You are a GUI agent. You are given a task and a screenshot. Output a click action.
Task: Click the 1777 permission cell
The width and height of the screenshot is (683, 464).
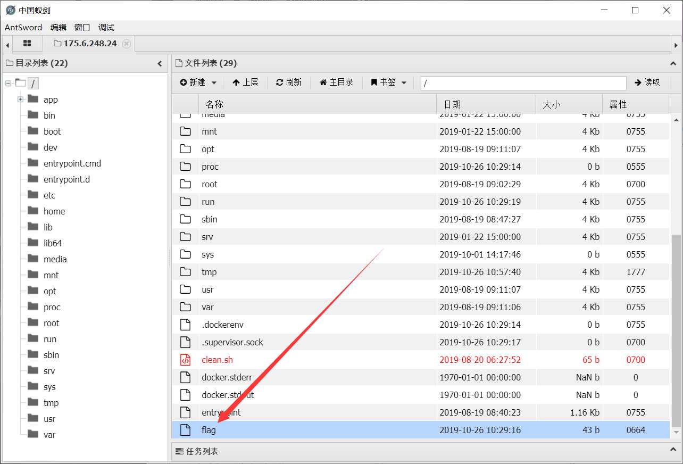[636, 272]
